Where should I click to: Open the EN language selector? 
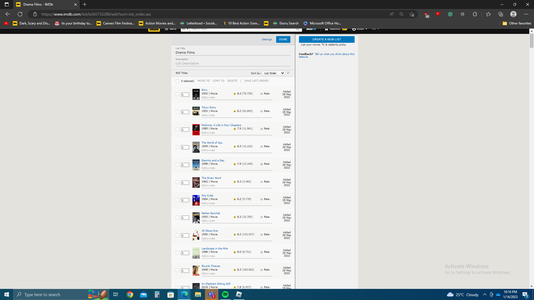click(x=375, y=29)
